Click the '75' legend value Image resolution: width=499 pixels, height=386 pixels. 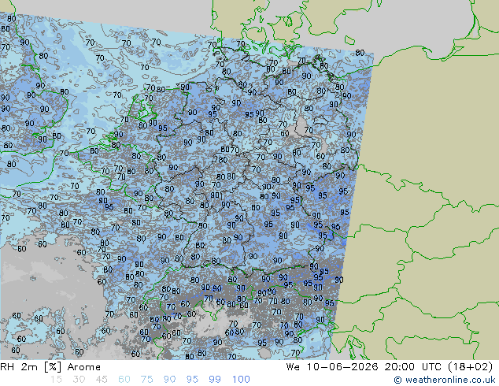(x=146, y=380)
